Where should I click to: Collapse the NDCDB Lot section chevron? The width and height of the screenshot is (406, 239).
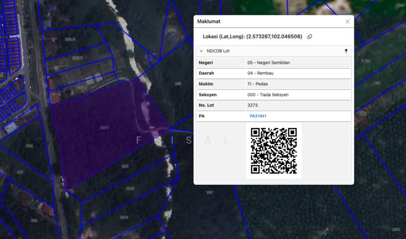click(201, 51)
